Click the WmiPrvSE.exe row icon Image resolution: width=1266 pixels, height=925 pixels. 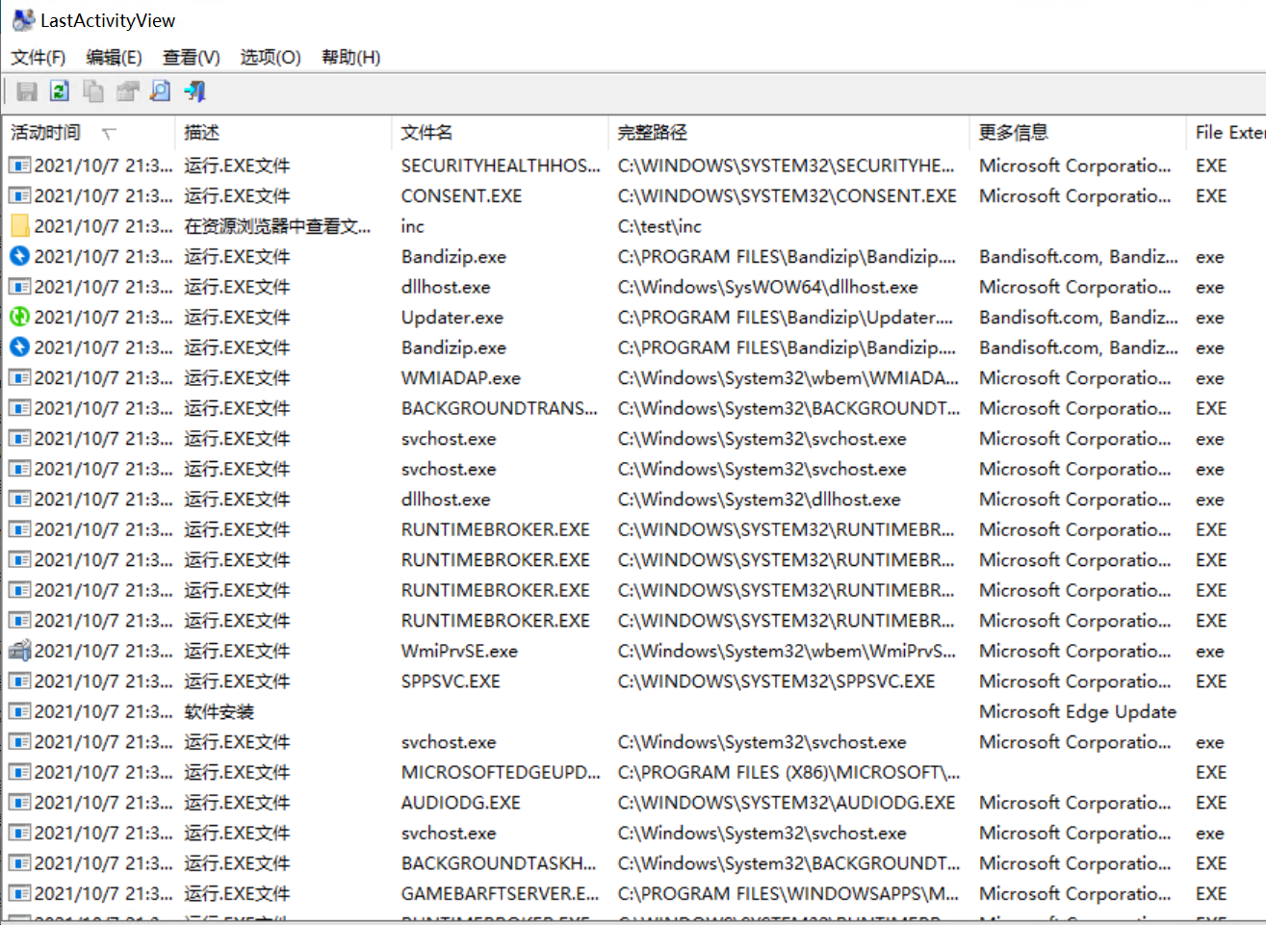(x=19, y=651)
